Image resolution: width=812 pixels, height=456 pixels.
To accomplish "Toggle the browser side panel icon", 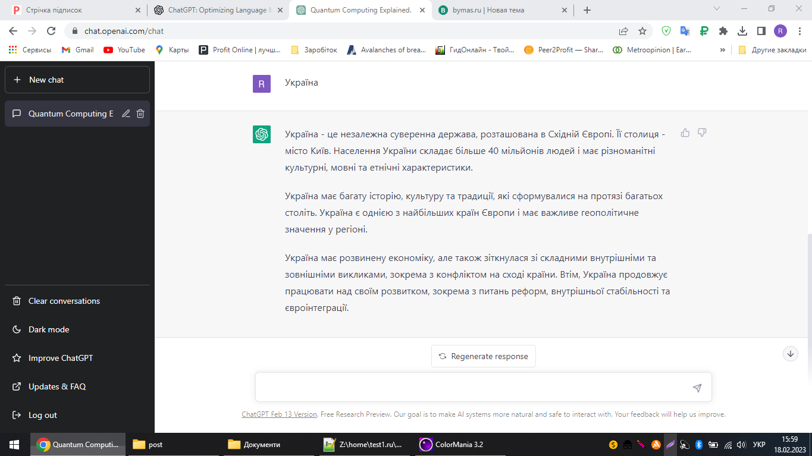I will (761, 31).
